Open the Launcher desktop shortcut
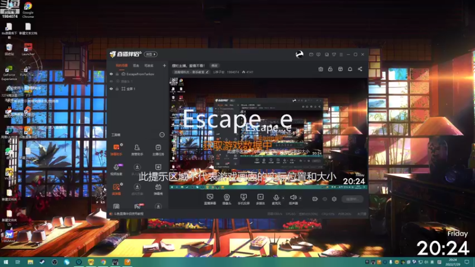The image size is (475, 267). tap(28, 49)
